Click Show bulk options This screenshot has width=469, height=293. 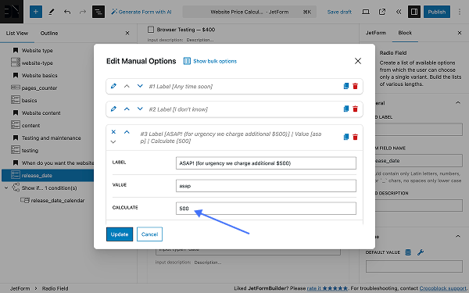pos(210,61)
